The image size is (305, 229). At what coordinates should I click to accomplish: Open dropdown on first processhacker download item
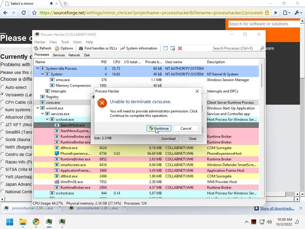[x=60, y=208]
